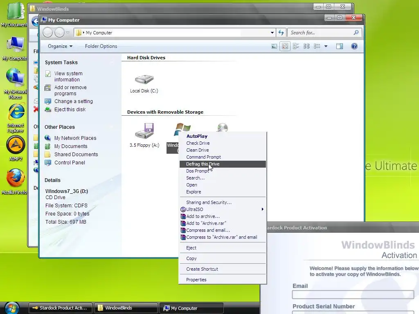Select Copy in the context menu

click(223, 258)
